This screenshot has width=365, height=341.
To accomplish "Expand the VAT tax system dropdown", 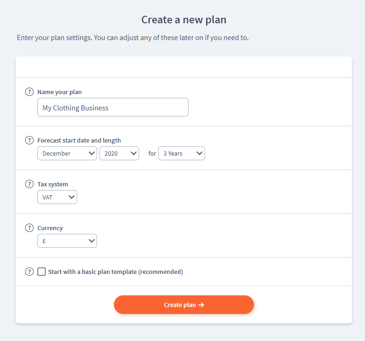I will coord(57,197).
